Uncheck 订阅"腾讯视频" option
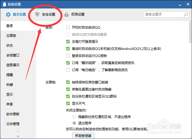 coord(68,63)
